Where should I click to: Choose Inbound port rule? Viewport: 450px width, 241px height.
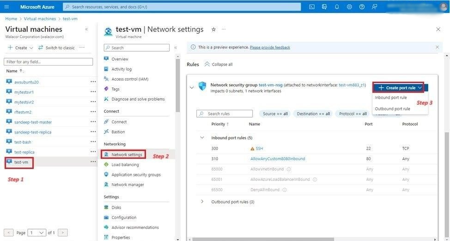tap(391, 97)
